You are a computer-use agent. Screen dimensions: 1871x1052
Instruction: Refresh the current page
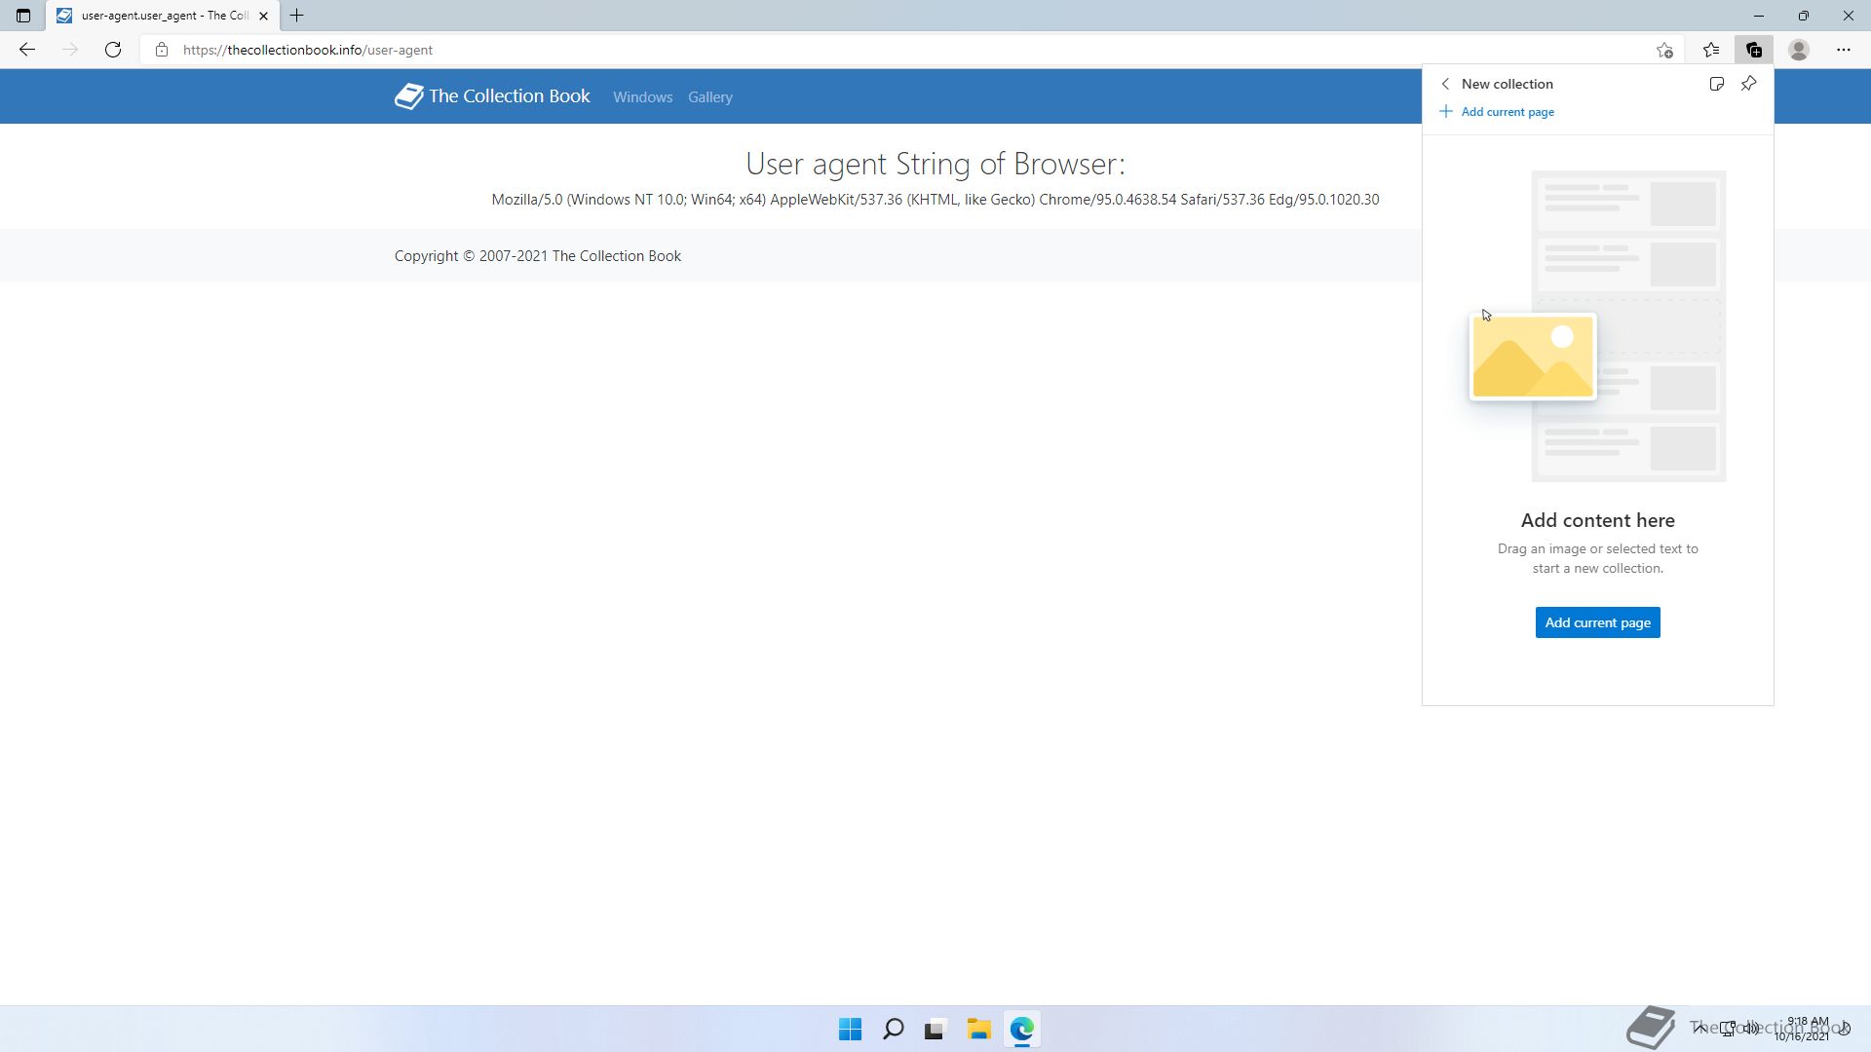click(113, 50)
